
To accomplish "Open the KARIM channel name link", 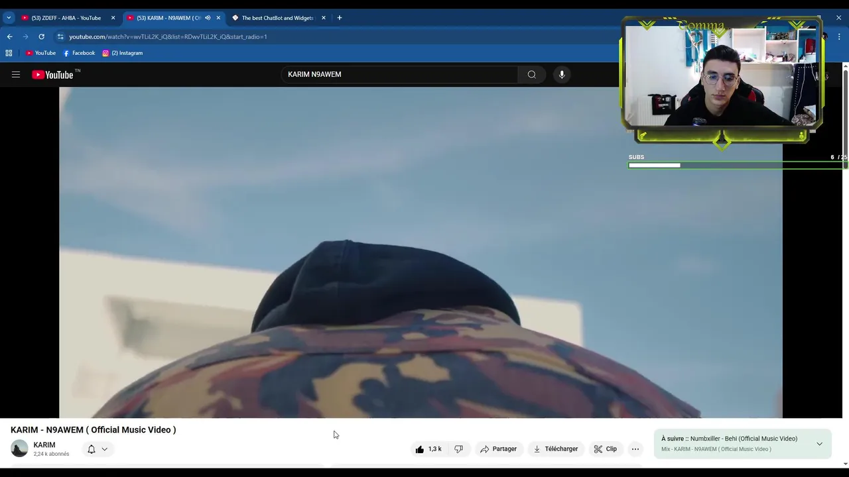I will coord(44,445).
